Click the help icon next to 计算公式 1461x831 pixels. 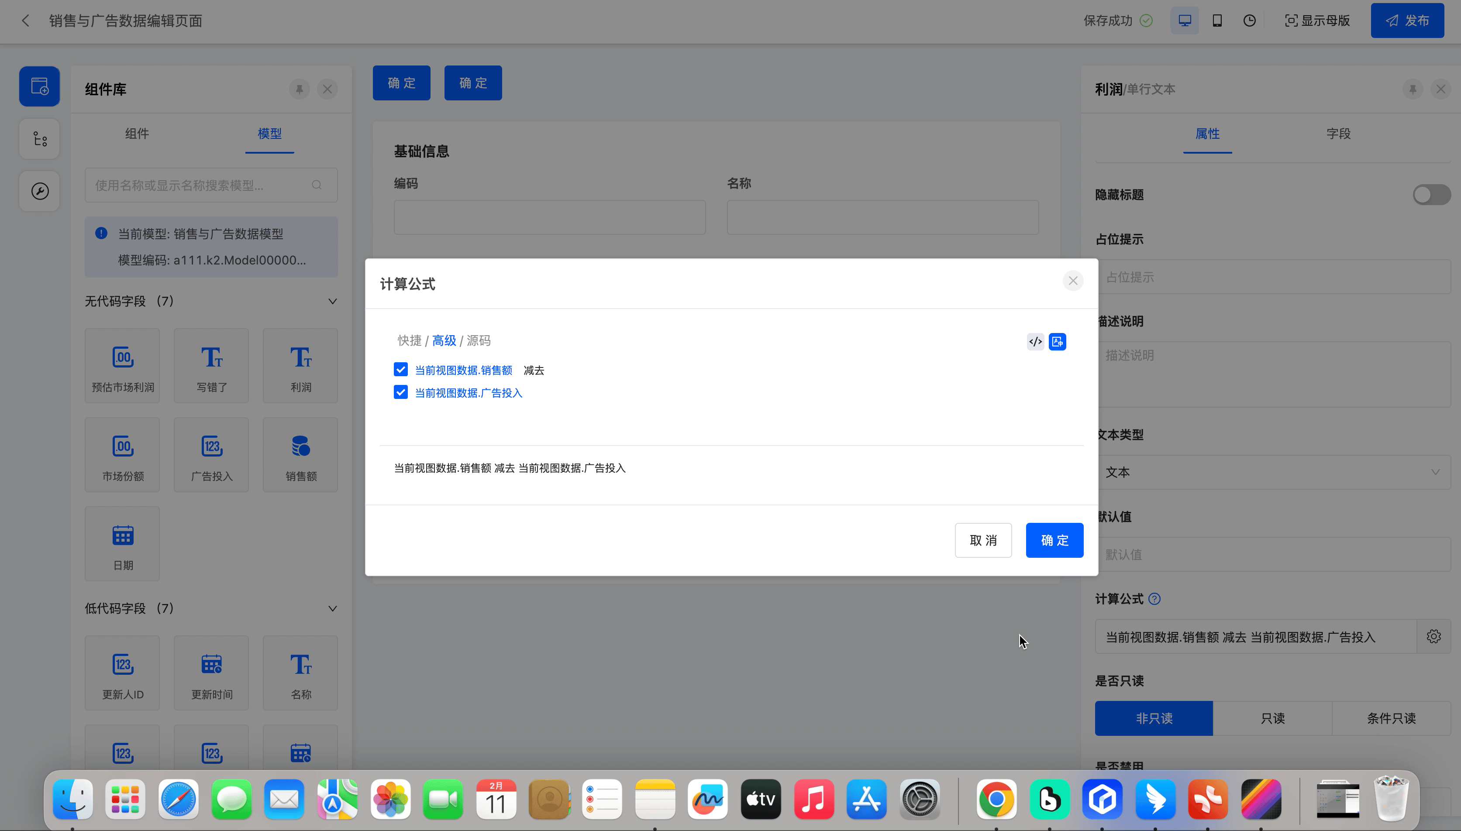pyautogui.click(x=1154, y=599)
